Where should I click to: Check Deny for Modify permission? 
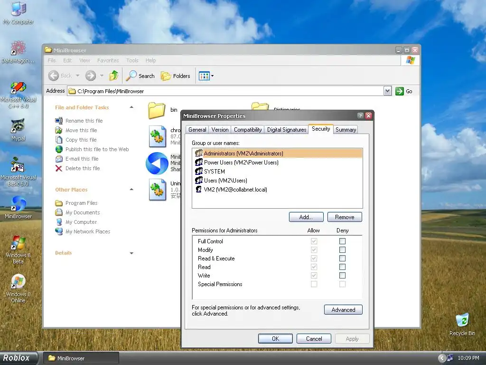click(342, 250)
